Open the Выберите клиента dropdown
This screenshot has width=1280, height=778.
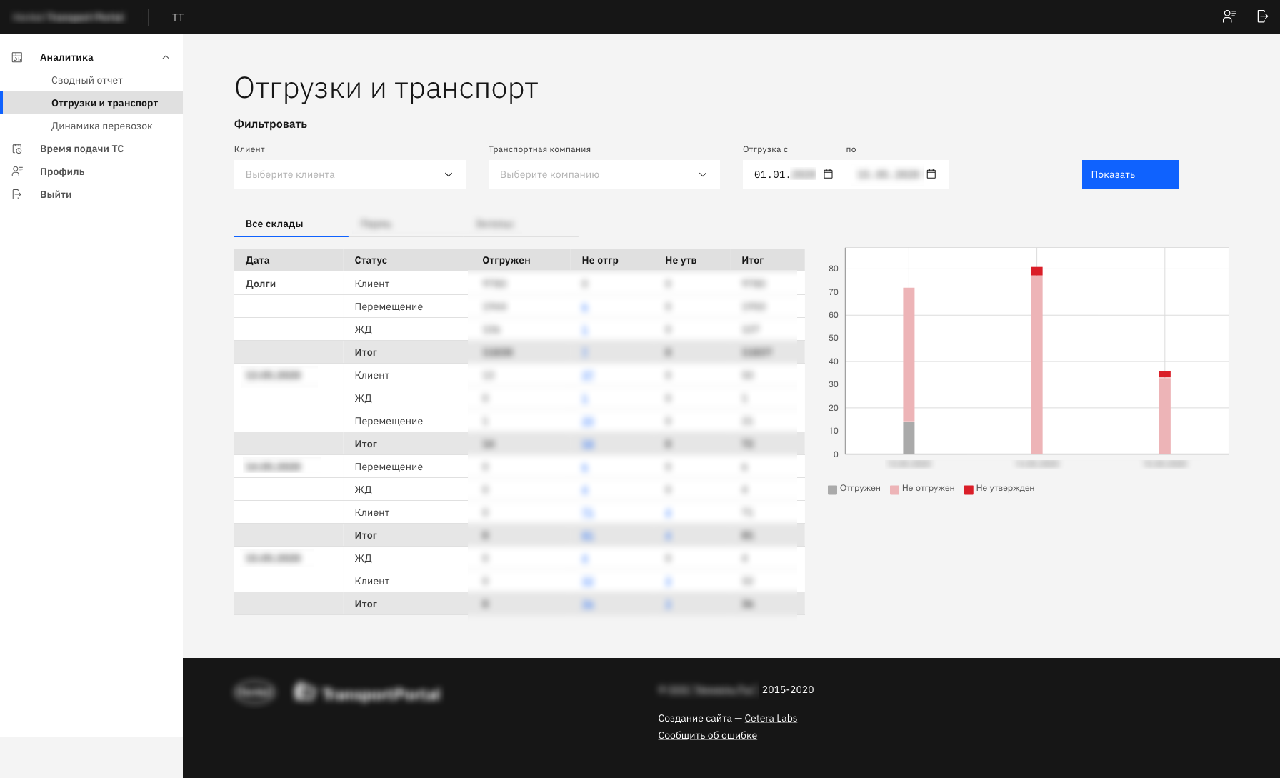pos(349,174)
